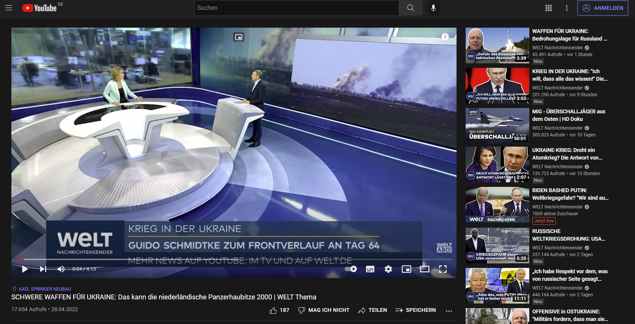Toggle autoplay switch in player
This screenshot has height=324, width=635.
351,269
